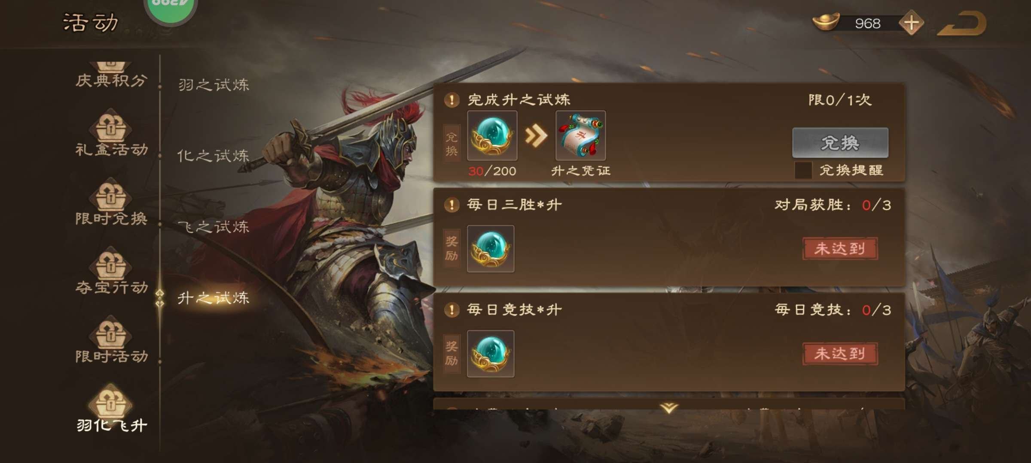Select the 羽化飞升 chest icon
The image size is (1031, 463).
pyautogui.click(x=111, y=401)
